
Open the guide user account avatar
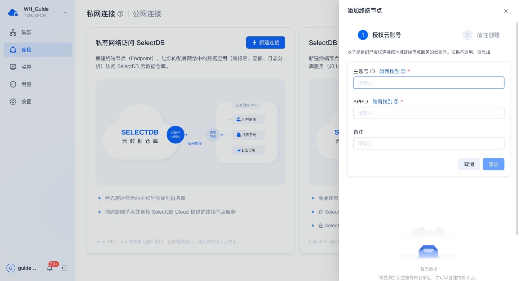tap(11, 268)
